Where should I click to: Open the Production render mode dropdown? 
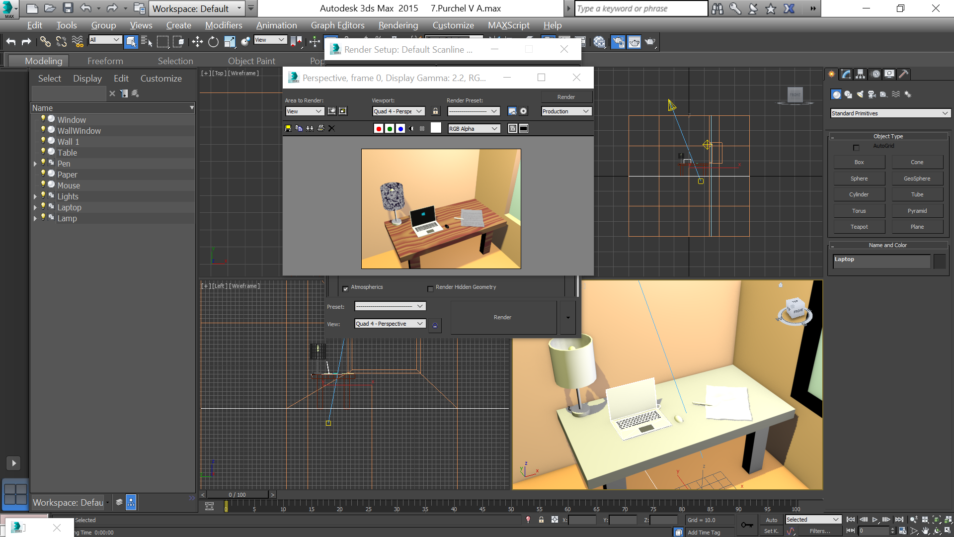(566, 111)
